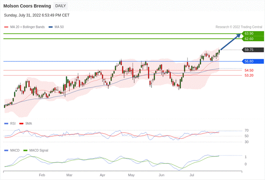Click the DAILY timeframe badge

pos(60,6)
